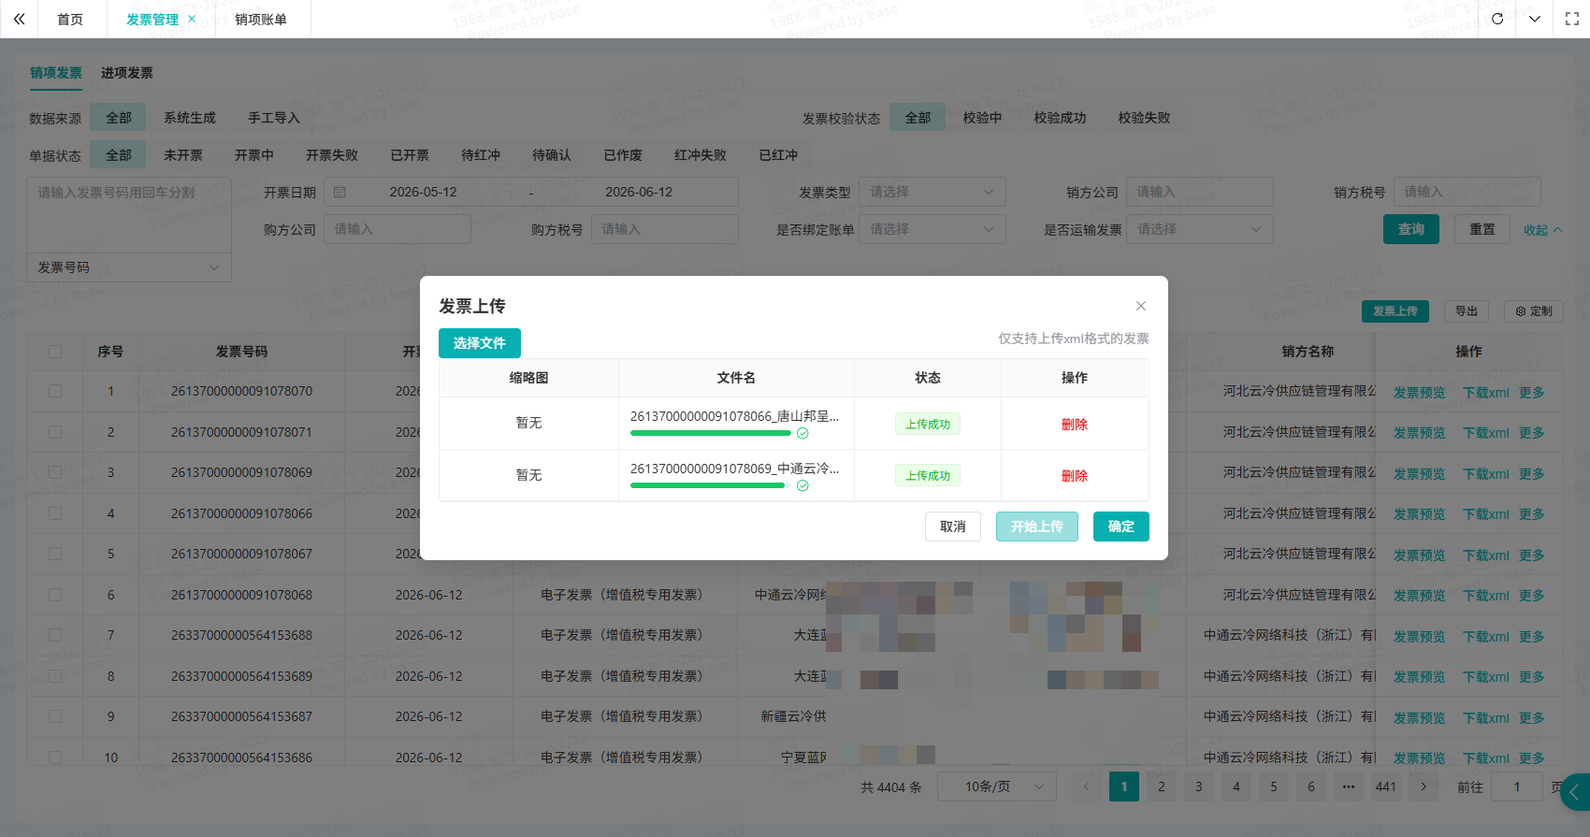Click the 前往 page number input
1590x837 pixels.
pos(1517,786)
